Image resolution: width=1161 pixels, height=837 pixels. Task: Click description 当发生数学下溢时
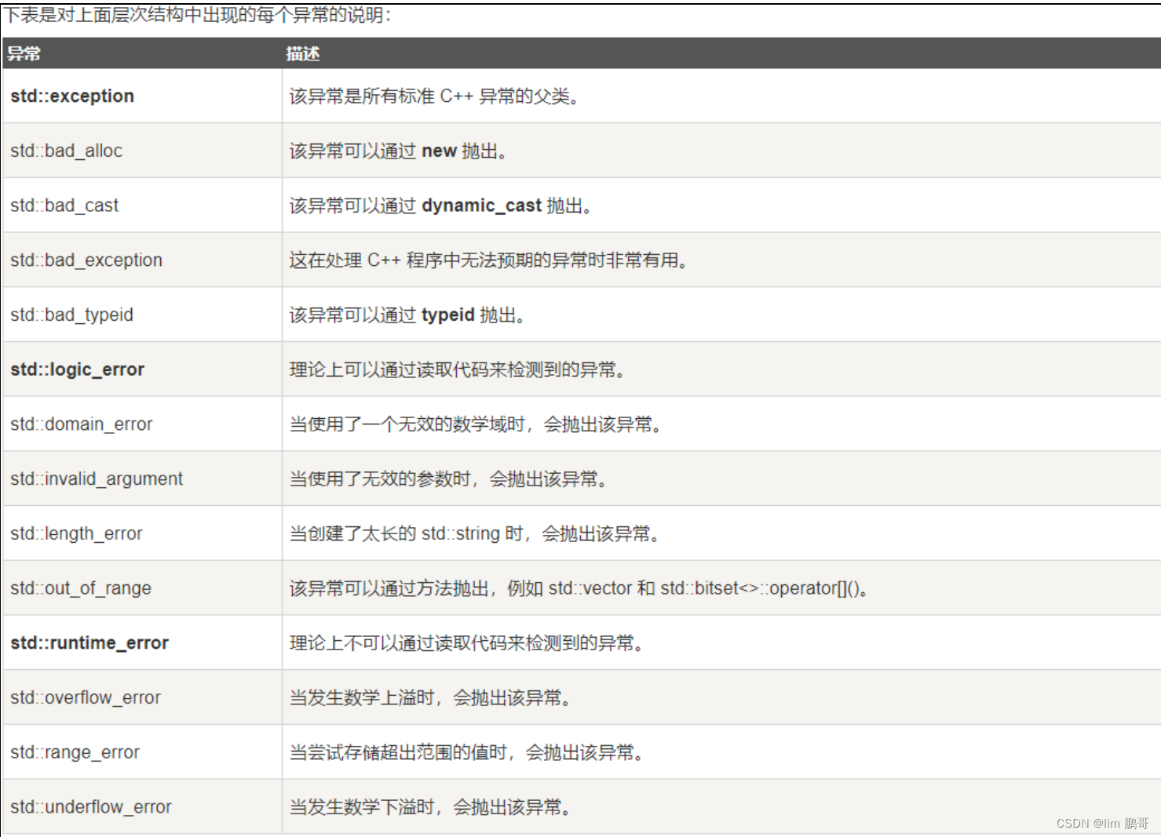[430, 807]
